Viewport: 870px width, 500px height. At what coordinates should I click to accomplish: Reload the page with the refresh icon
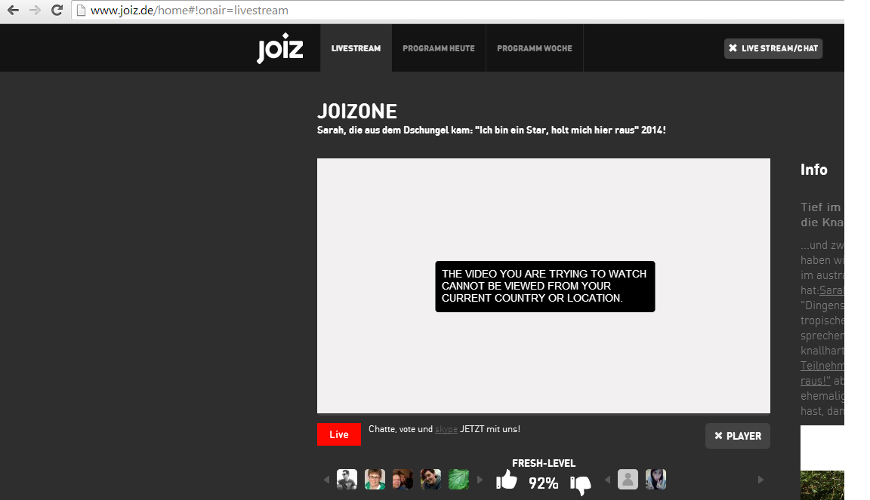click(x=57, y=10)
